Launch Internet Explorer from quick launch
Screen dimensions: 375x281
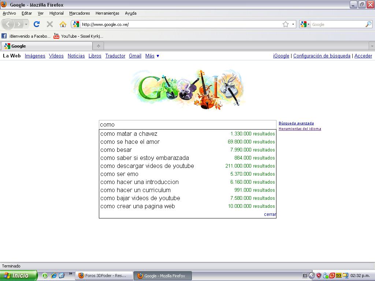pyautogui.click(x=54, y=276)
